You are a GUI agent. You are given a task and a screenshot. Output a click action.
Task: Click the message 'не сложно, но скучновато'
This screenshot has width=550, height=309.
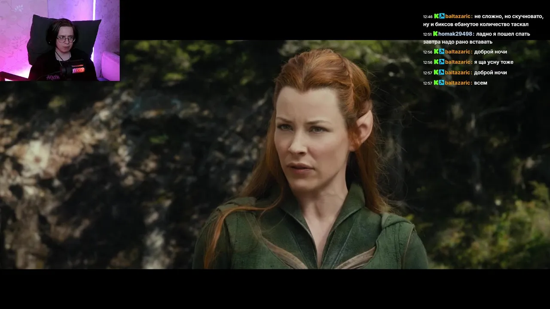coord(509,16)
